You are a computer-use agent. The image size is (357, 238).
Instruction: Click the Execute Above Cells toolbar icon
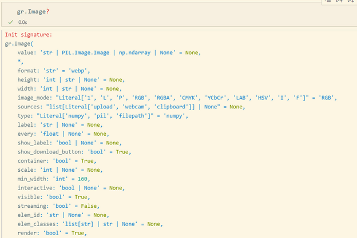(x=339, y=1)
